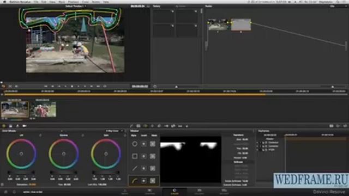
Task: Select the highlighted Window palette icon
Action: (x=146, y=126)
